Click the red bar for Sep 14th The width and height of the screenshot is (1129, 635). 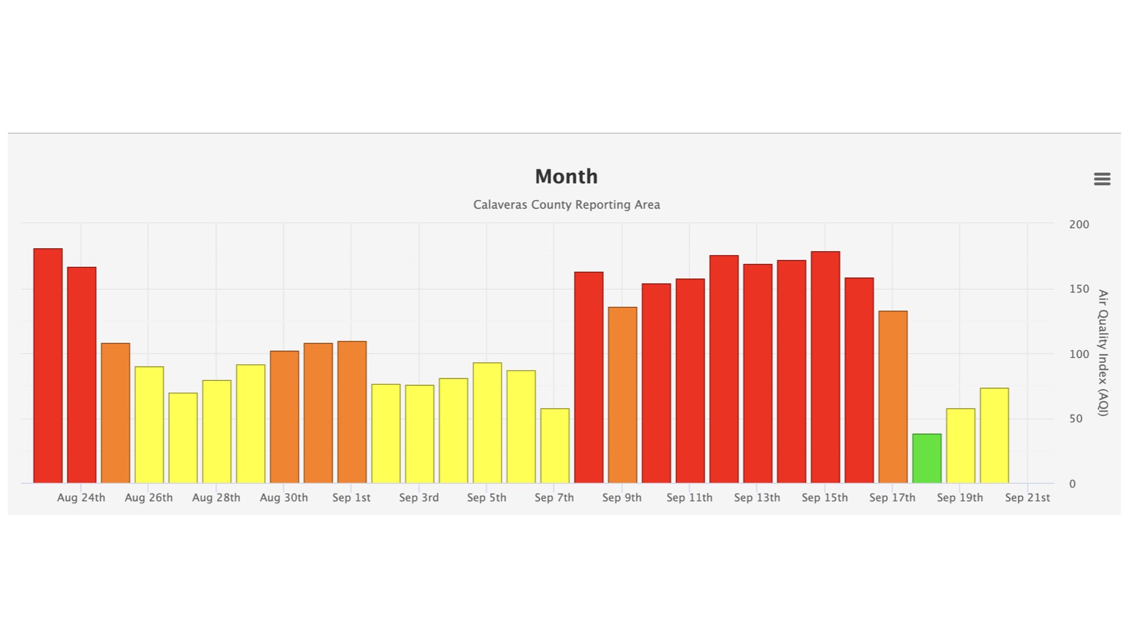(791, 372)
